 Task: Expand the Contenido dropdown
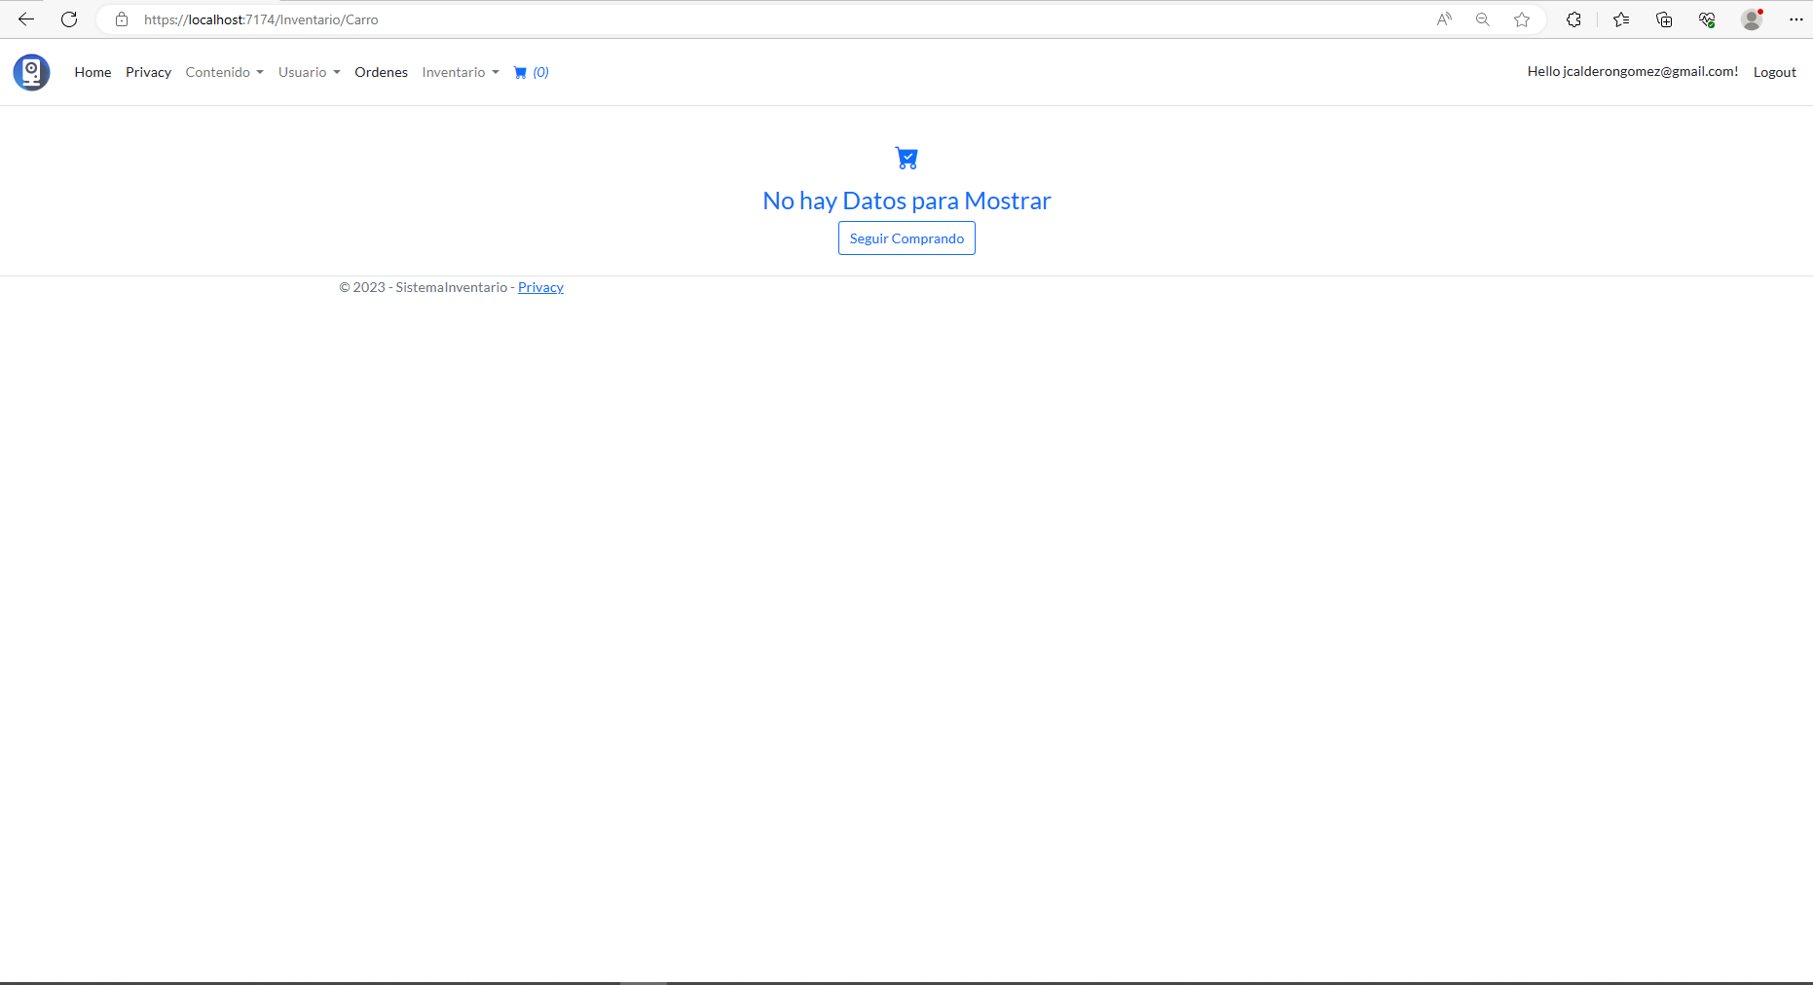coord(224,72)
